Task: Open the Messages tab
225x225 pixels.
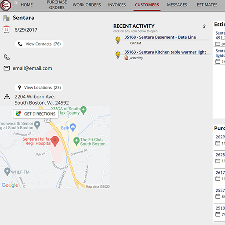Action: pos(177,5)
